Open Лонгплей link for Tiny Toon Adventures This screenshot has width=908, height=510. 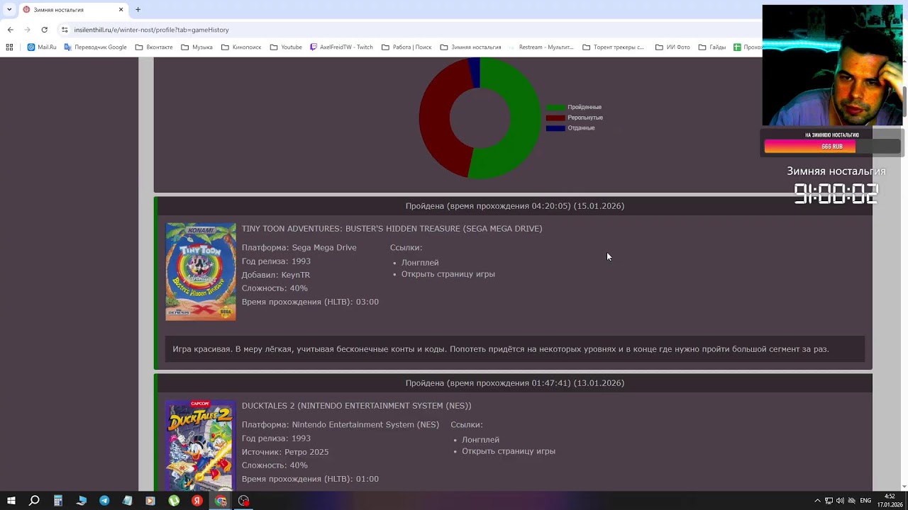[x=420, y=263]
